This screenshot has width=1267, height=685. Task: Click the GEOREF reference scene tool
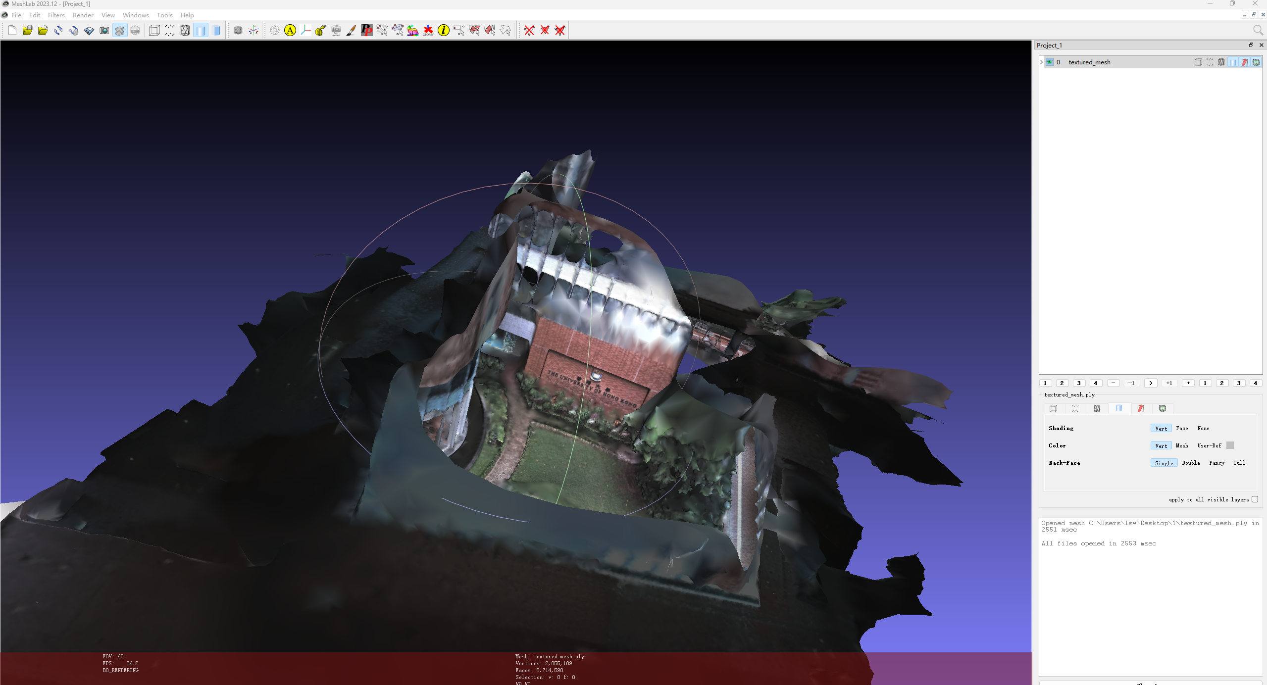(428, 31)
